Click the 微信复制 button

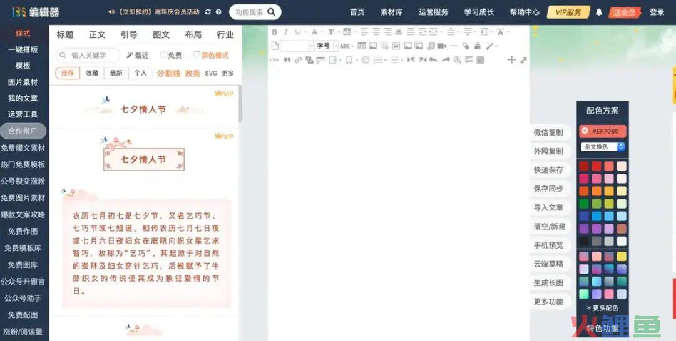(x=548, y=132)
